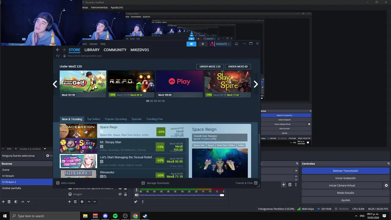The height and width of the screenshot is (220, 391).
Task: Zoom out OBS preview with minus
Action: [x=3, y=149]
